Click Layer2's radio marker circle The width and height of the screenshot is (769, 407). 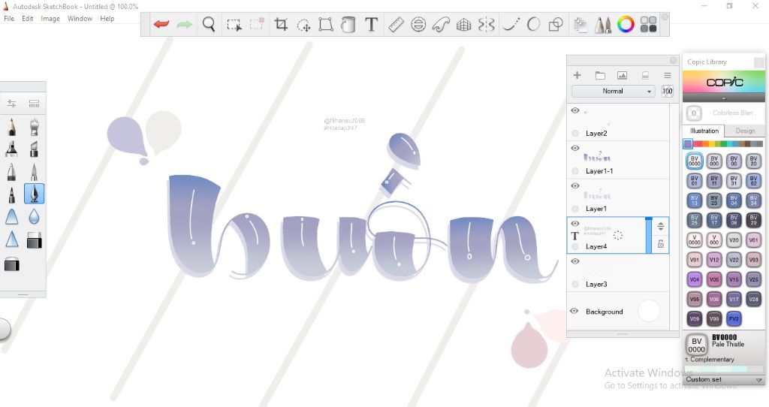[575, 133]
